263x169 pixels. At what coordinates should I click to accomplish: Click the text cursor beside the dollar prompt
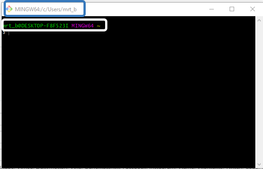pos(9,33)
